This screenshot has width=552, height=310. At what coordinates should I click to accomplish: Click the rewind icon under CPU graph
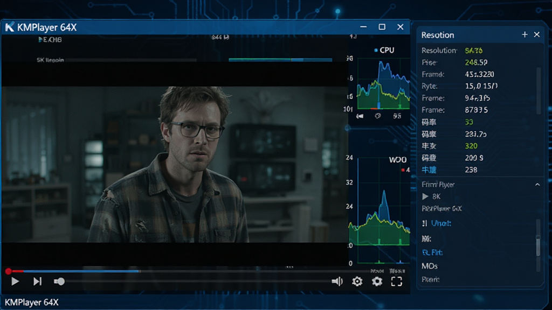click(360, 116)
